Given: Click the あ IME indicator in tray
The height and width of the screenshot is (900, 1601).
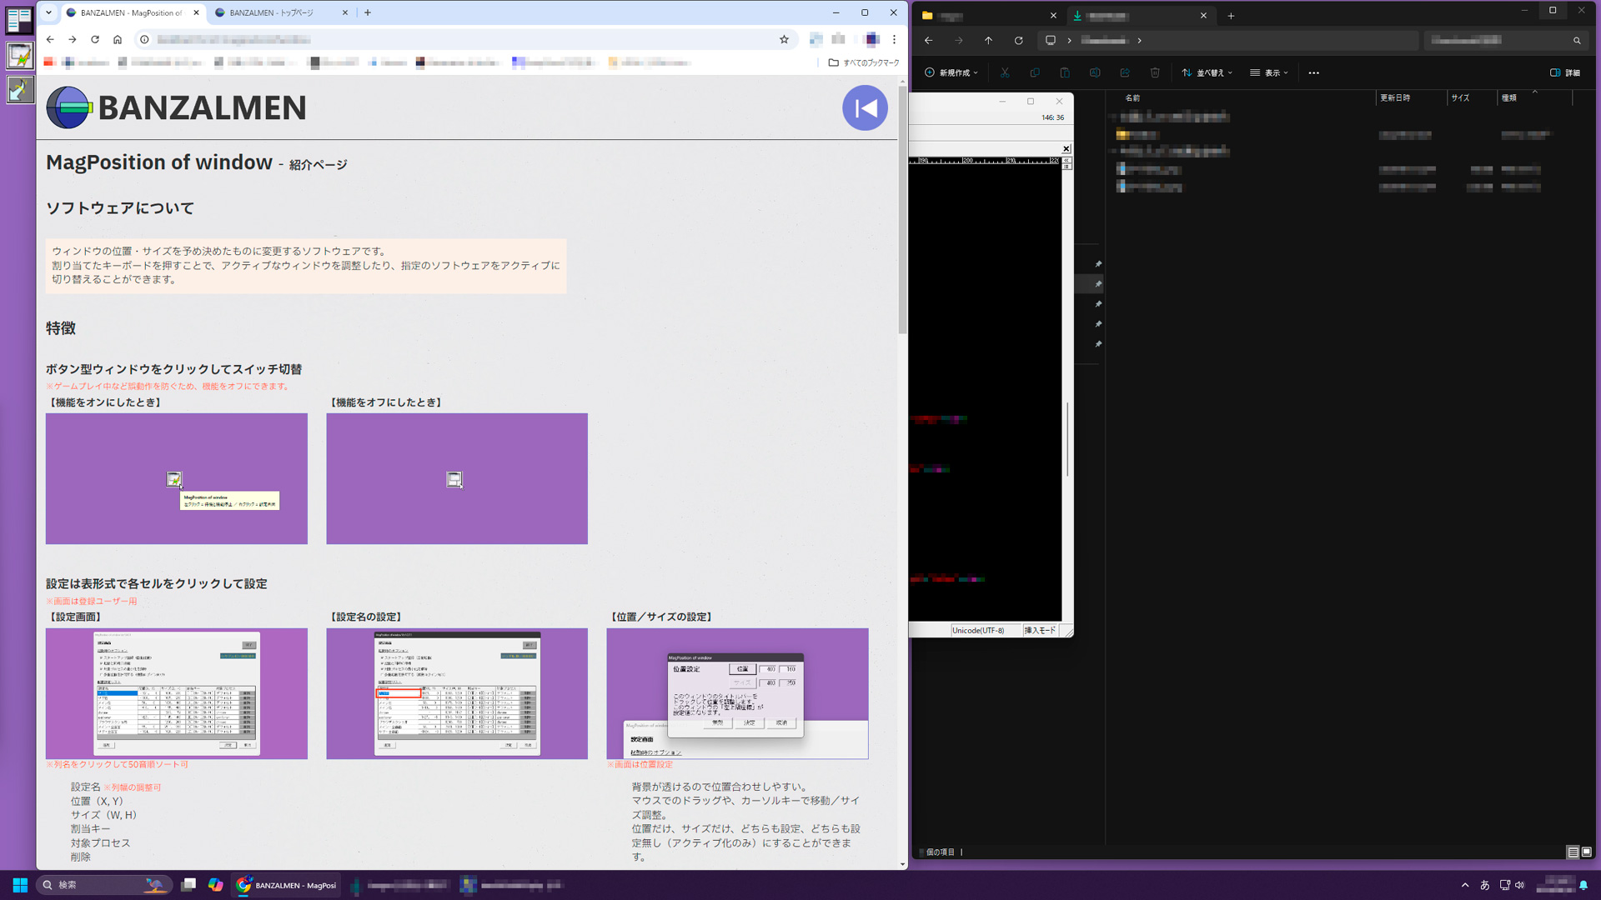Looking at the screenshot, I should coord(1484,885).
